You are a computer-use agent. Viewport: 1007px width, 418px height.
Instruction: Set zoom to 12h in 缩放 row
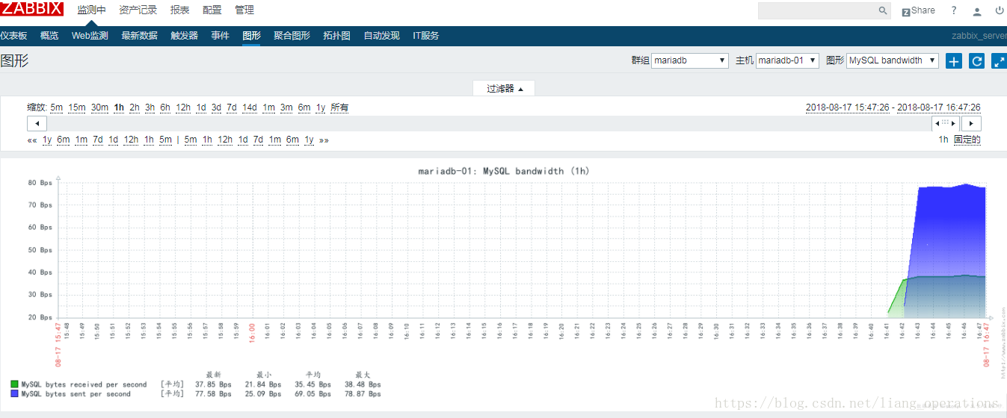[183, 107]
